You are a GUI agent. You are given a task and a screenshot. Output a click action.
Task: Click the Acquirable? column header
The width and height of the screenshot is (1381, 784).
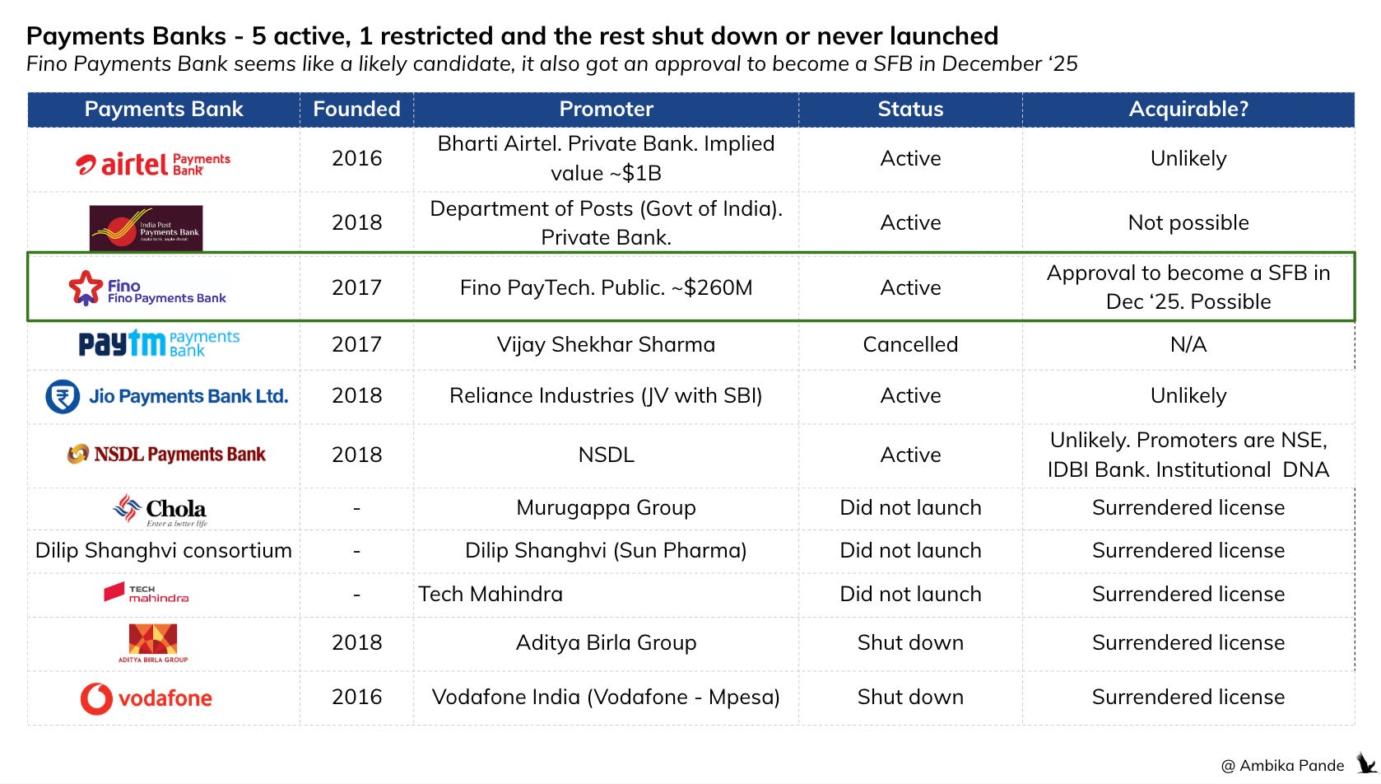[x=1188, y=110]
